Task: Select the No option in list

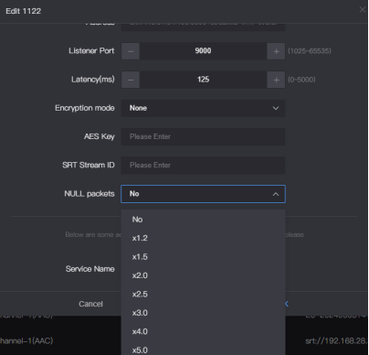Action: 203,220
